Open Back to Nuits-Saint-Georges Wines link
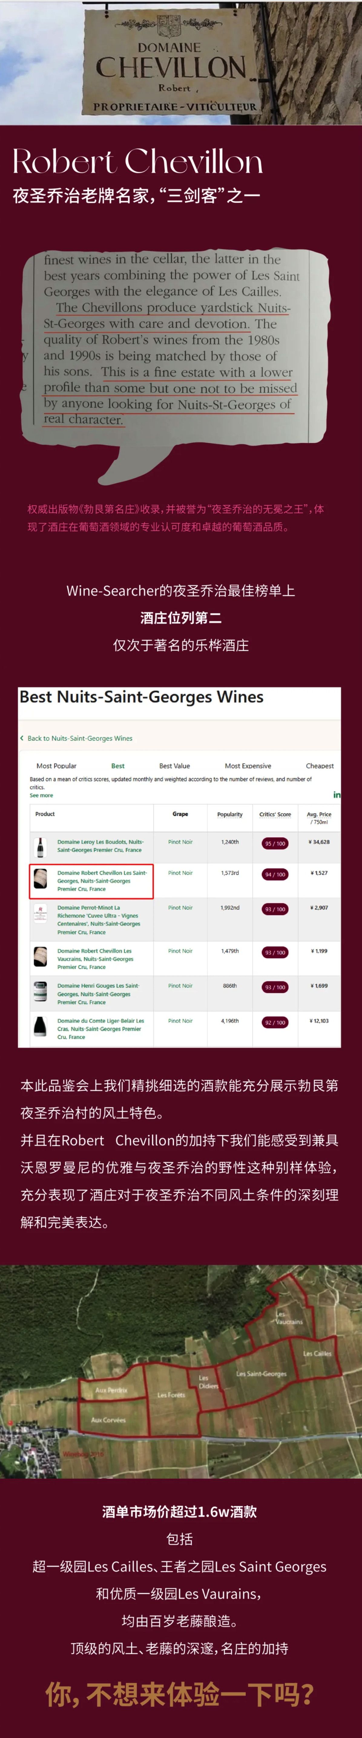The image size is (362, 1738). (x=80, y=738)
